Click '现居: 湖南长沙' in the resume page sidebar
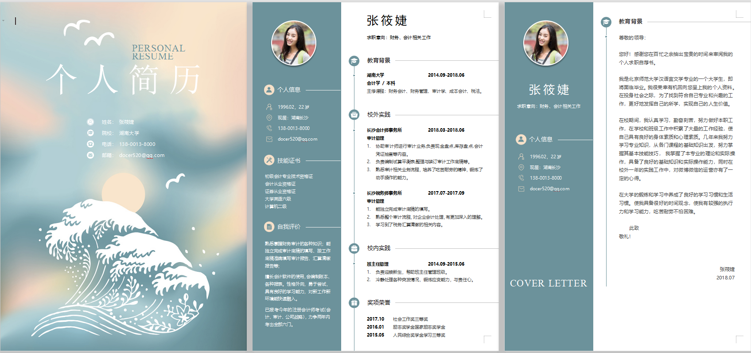751x353 pixels. point(293,118)
